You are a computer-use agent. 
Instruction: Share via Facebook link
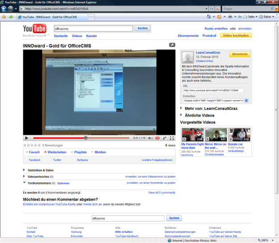[x=34, y=160]
